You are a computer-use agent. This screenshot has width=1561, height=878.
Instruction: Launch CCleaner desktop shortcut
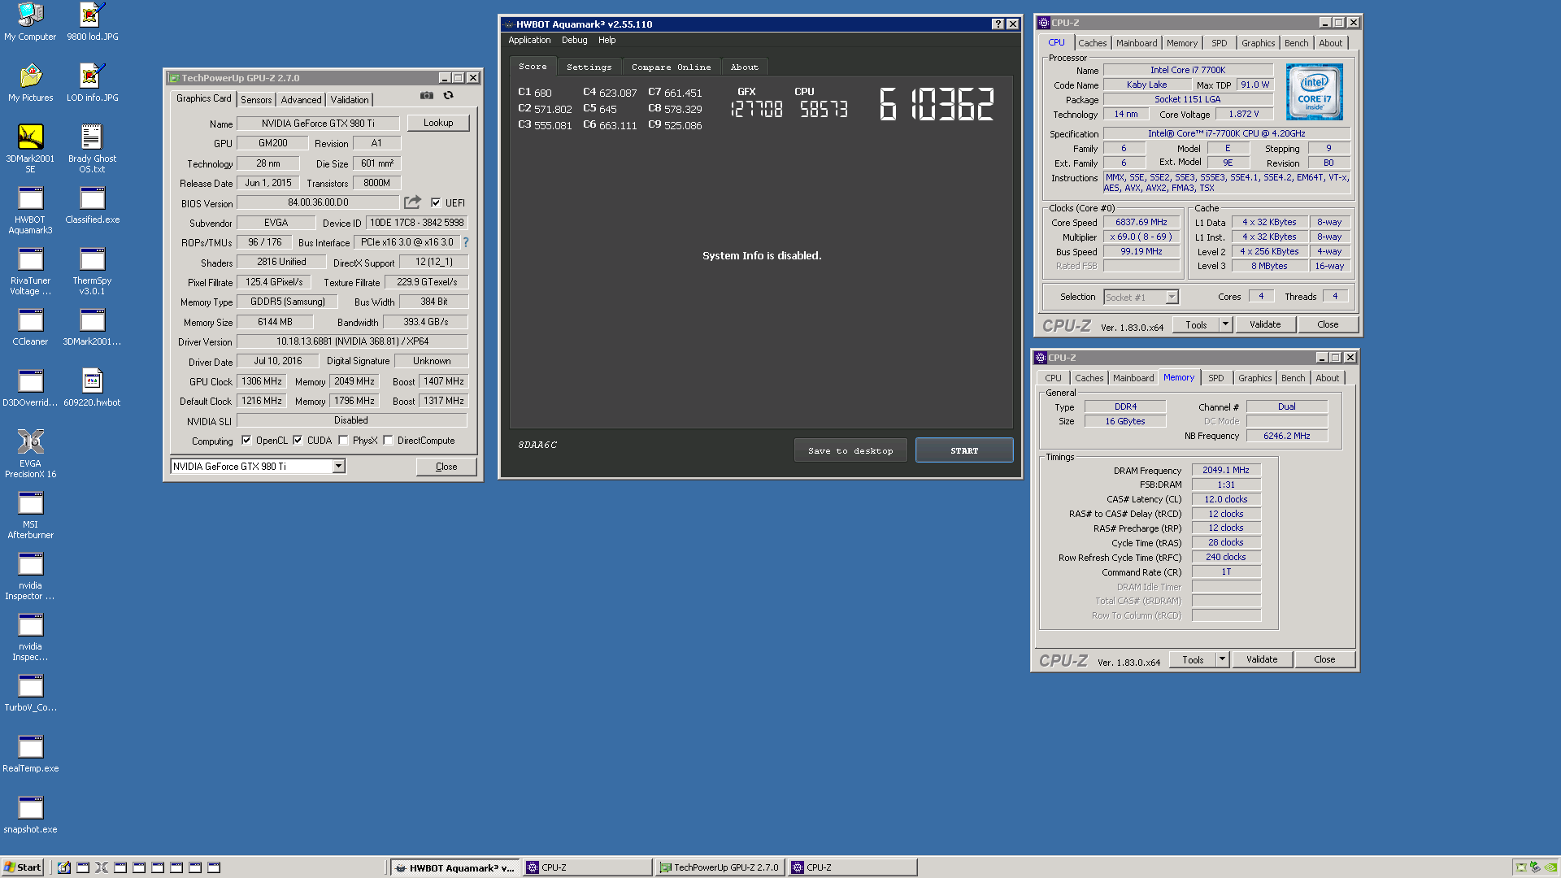point(30,327)
